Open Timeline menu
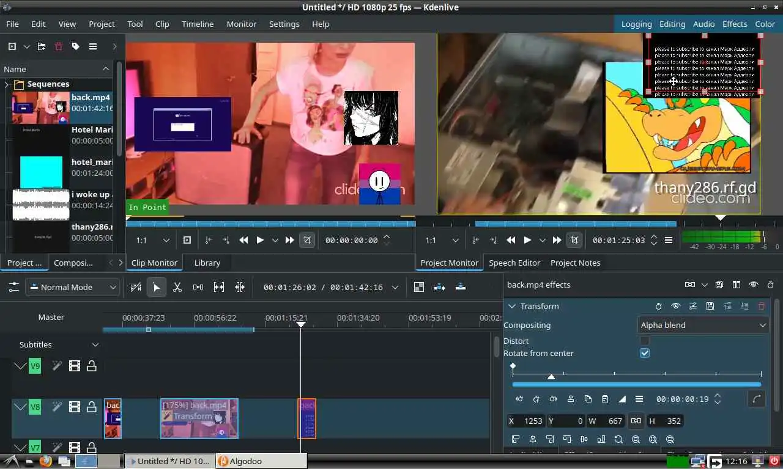Screen dimensions: 783x469 pyautogui.click(x=198, y=24)
